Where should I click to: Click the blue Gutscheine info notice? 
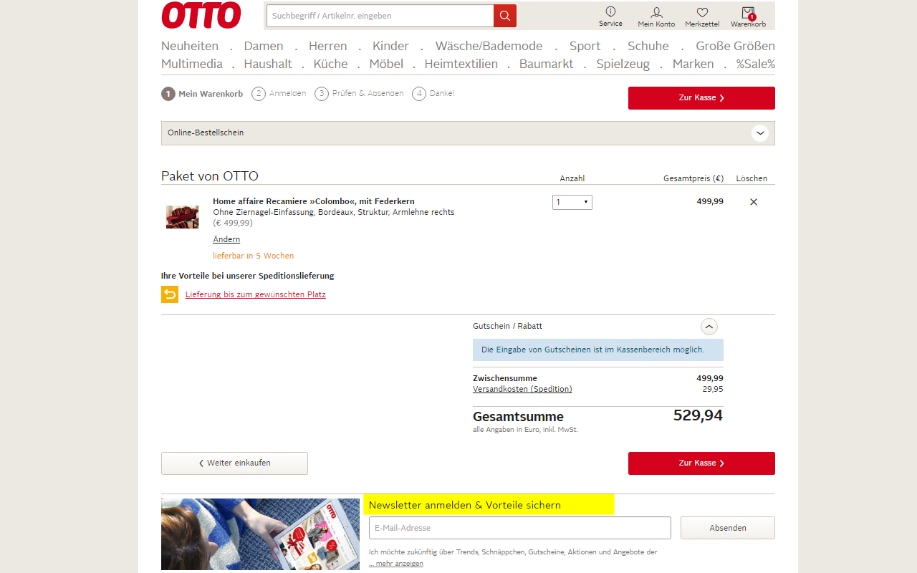click(598, 350)
